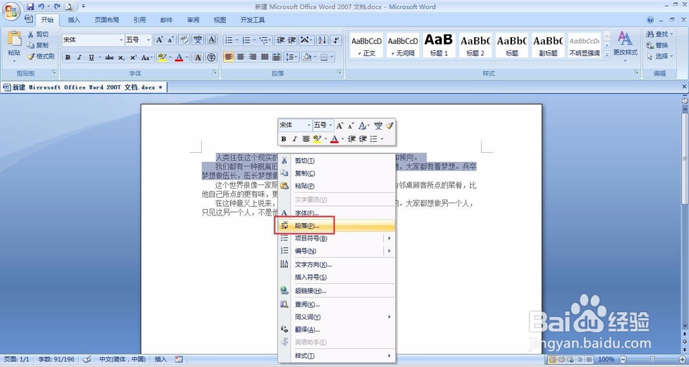Click the ribbon Phonetic Guide (wén) icon
Screen dimensions: 689x367
(198, 40)
